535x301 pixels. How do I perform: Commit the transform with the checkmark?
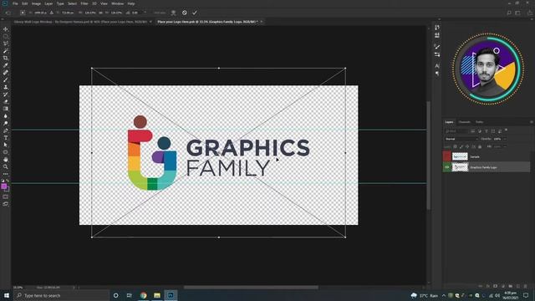click(x=195, y=13)
